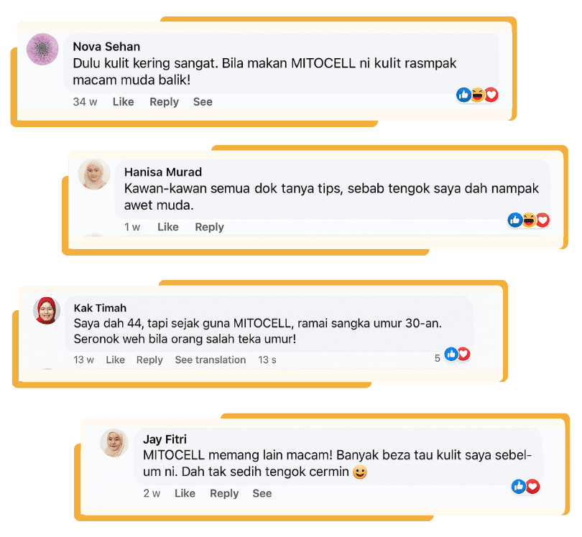Like Hanisa Murad's comment
The width and height of the screenshot is (582, 537).
(167, 227)
